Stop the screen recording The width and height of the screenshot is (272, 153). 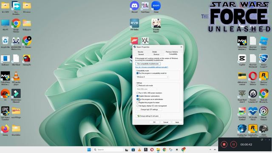click(x=224, y=144)
